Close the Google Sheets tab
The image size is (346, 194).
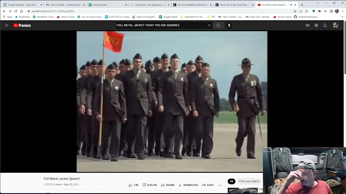pos(126,5)
